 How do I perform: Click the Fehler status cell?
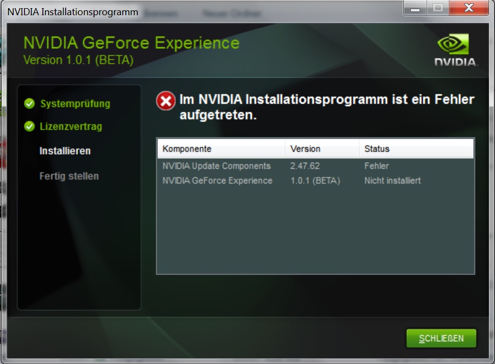[x=377, y=166]
